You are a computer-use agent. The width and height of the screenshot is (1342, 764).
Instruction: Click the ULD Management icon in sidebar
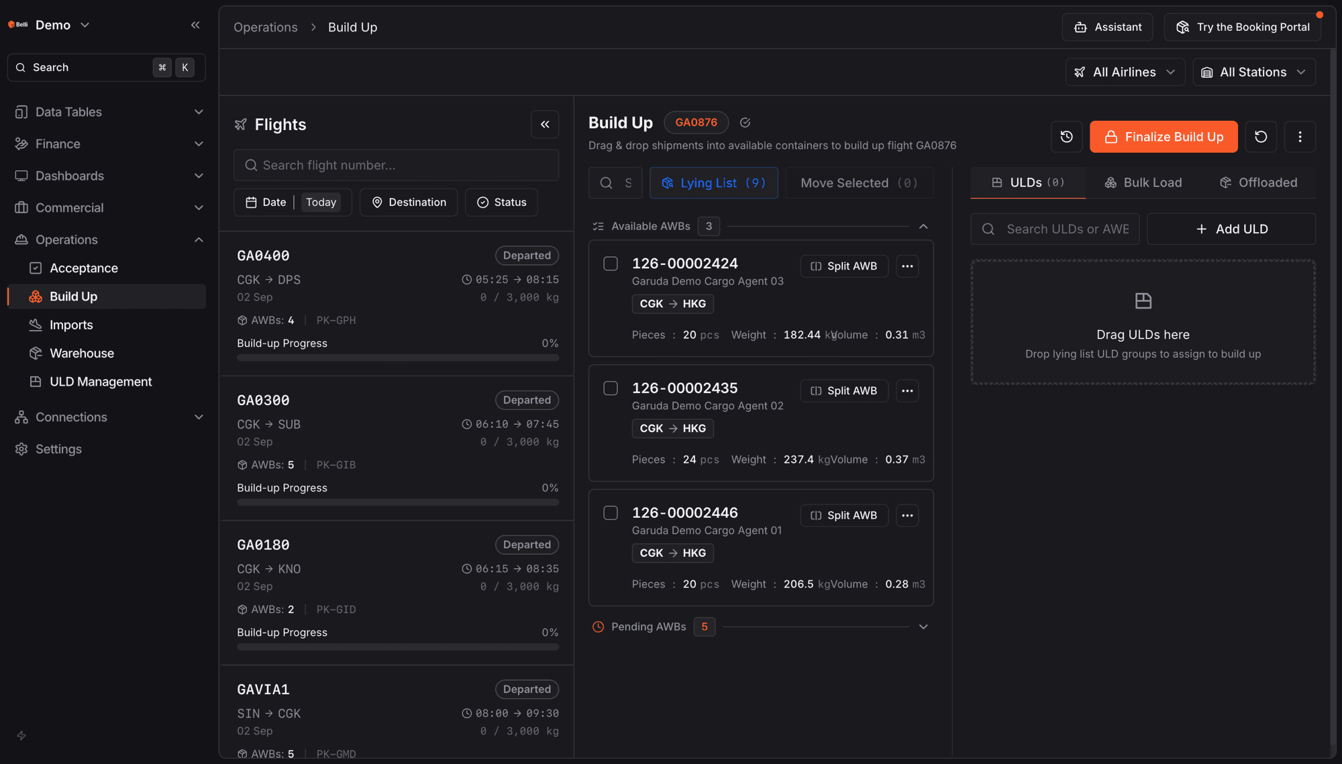36,382
